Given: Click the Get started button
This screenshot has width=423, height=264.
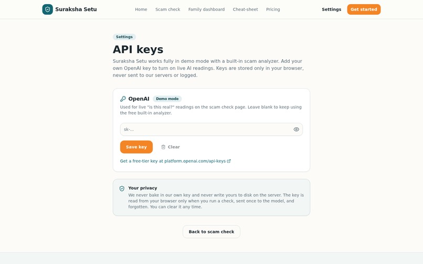Looking at the screenshot, I should point(364,9).
